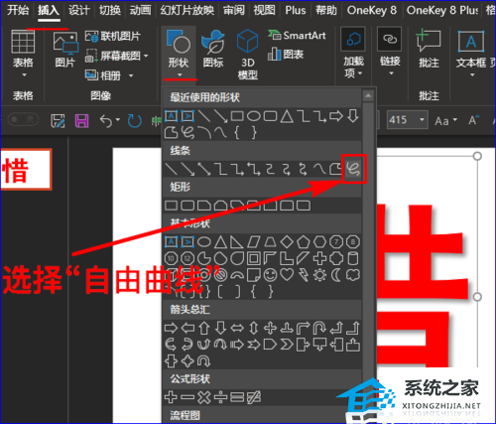Select the multiplication sign under 公式形状
This screenshot has width=496, height=424.
[x=204, y=397]
